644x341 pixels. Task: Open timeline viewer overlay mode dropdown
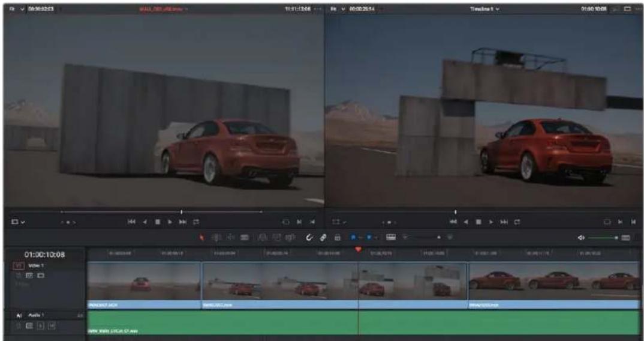[x=339, y=222]
